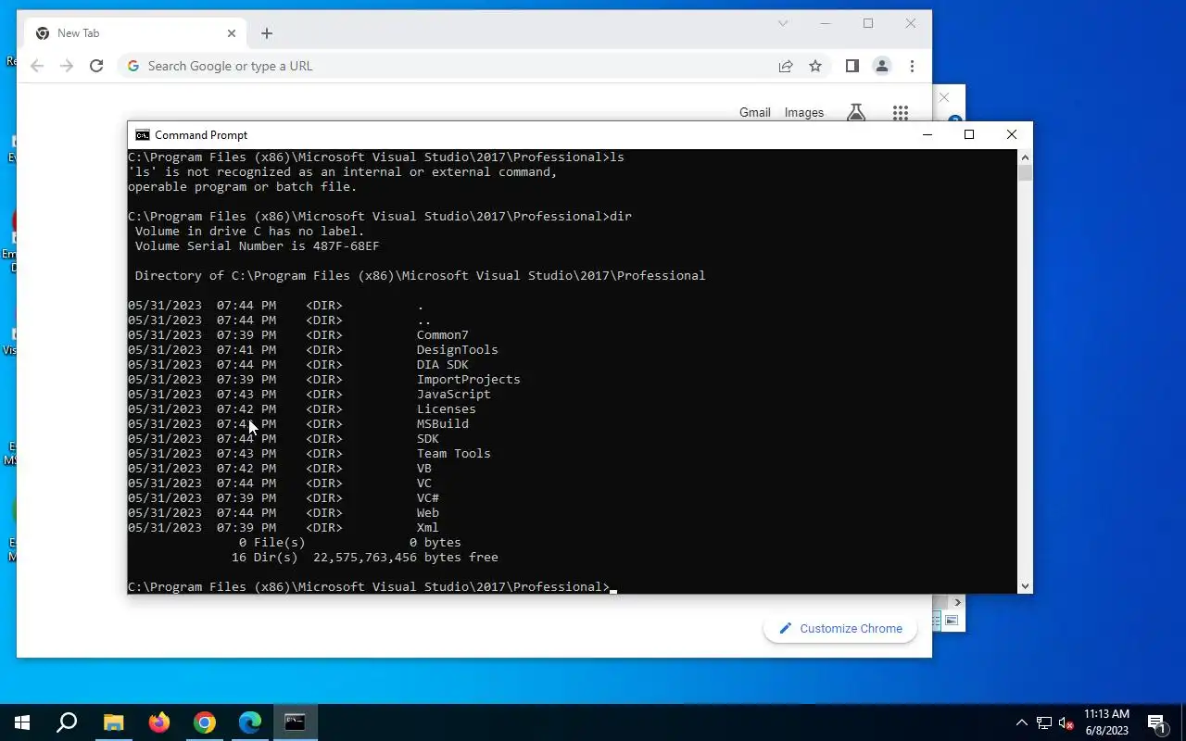
Task: Open Action Center notifications
Action: (1156, 722)
